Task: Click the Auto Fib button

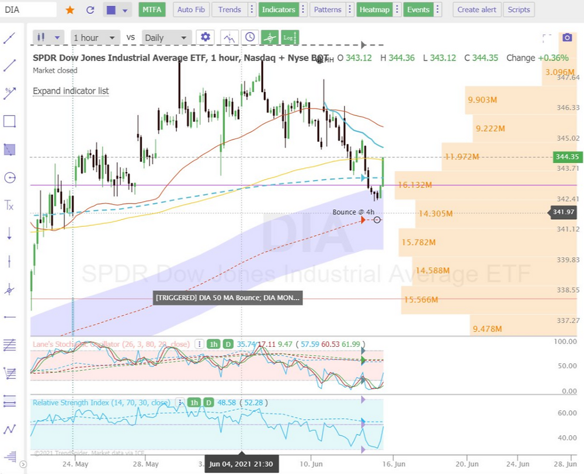Action: [x=191, y=10]
